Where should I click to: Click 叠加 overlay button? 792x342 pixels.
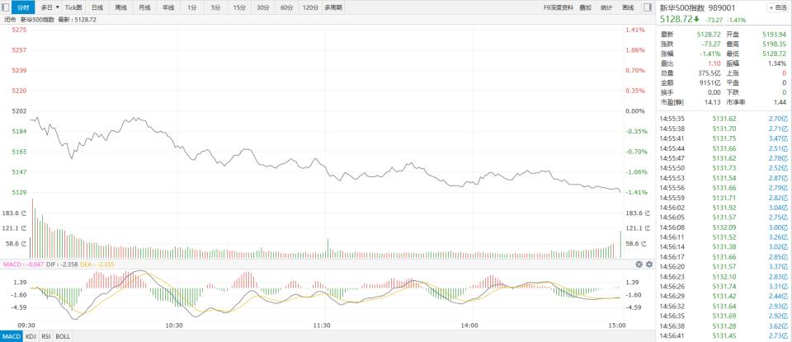pos(585,7)
